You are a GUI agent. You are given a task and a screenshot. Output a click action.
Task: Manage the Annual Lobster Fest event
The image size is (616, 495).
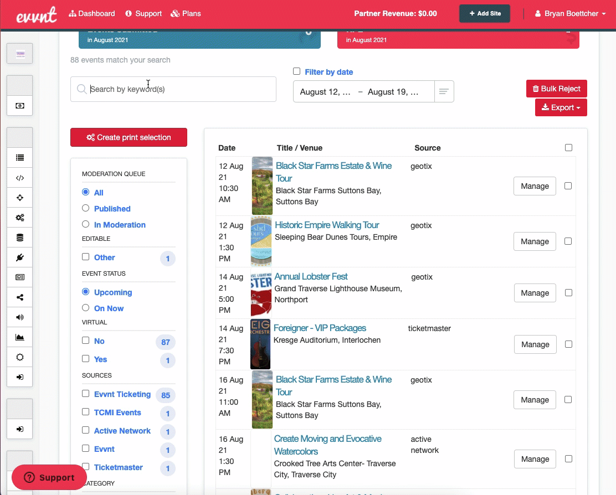pos(535,293)
